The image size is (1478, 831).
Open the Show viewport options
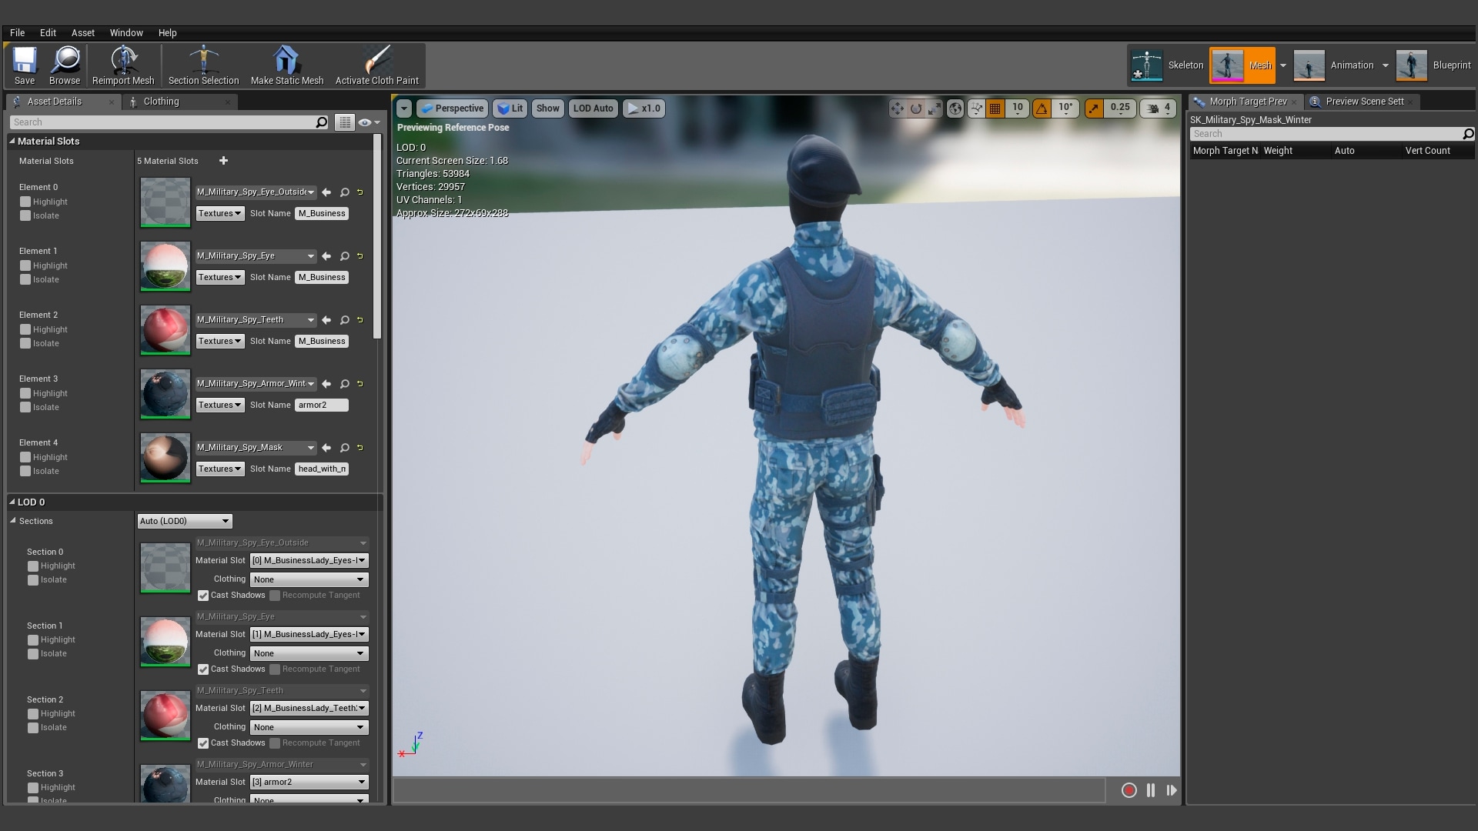(547, 108)
